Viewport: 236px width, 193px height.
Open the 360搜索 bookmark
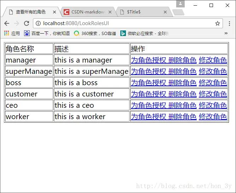pos(95,33)
